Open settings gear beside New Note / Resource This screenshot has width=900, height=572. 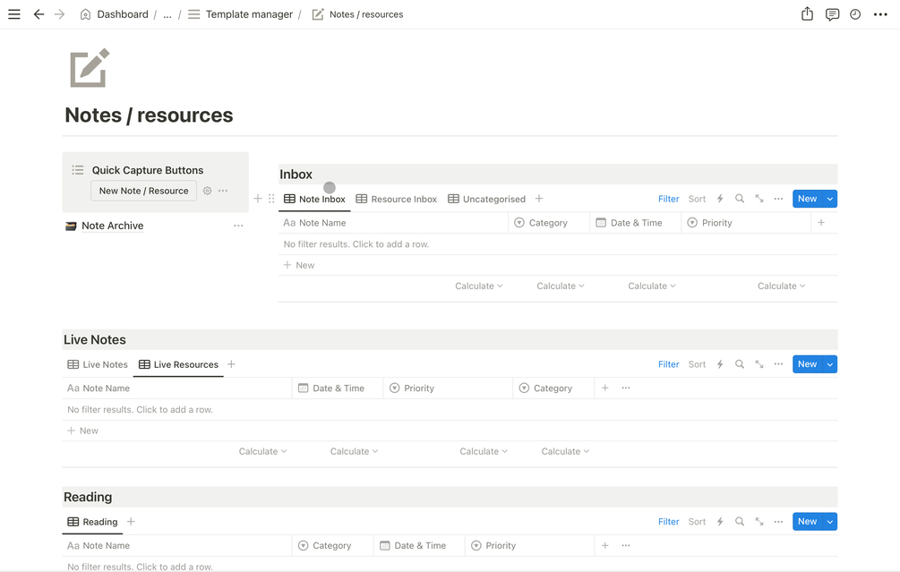tap(208, 191)
